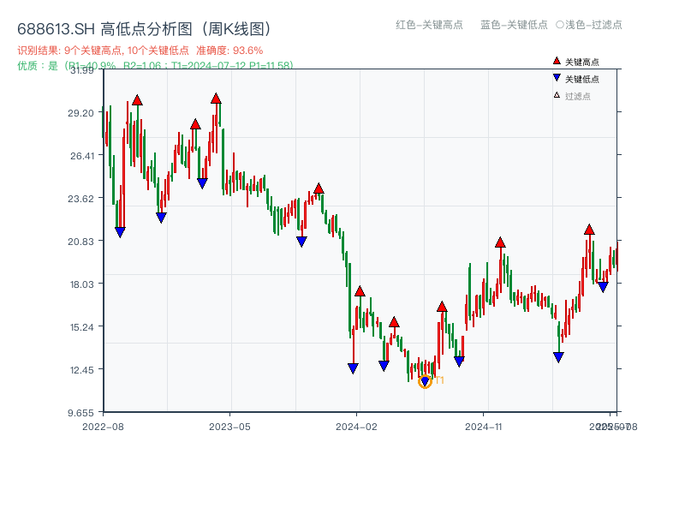The width and height of the screenshot is (685, 514).
Task: Click the green 优质：是 summary line
Action: point(155,66)
